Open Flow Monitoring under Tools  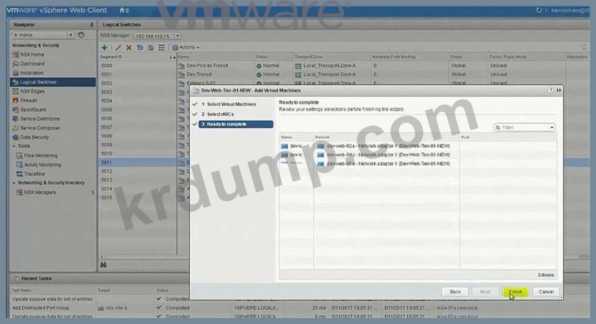click(41, 156)
